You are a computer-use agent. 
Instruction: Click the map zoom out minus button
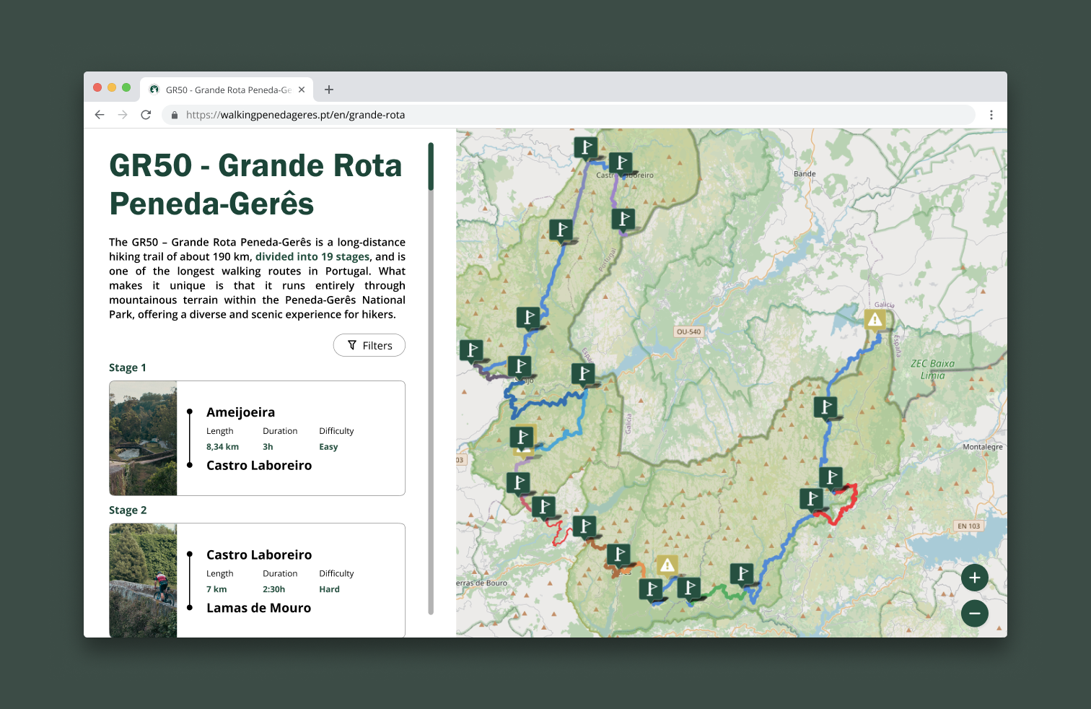[974, 614]
